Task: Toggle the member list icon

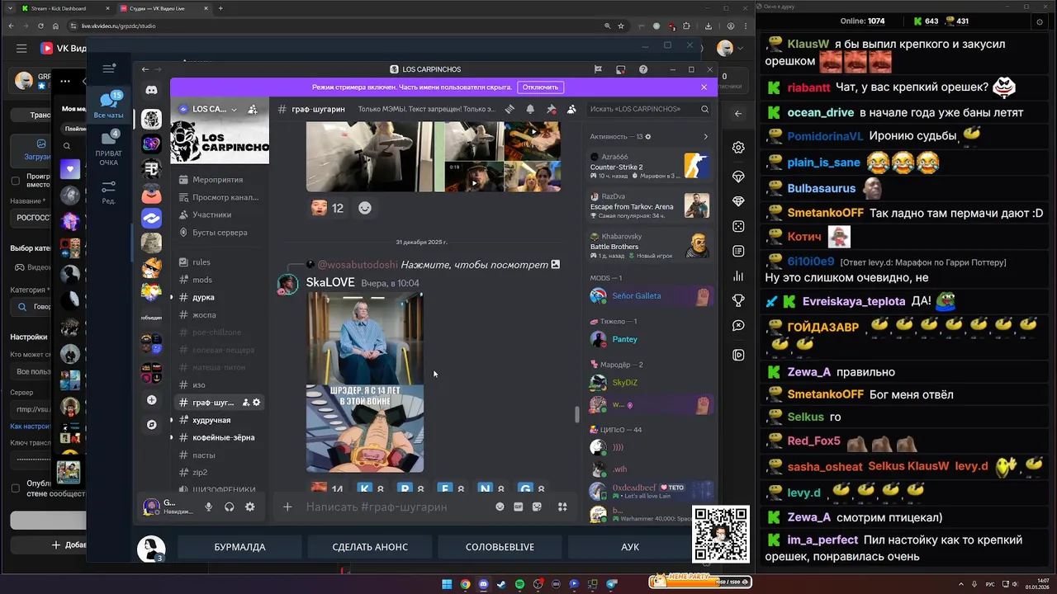Action: point(571,109)
